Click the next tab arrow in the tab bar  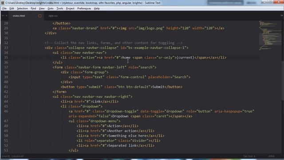coord(6,16)
